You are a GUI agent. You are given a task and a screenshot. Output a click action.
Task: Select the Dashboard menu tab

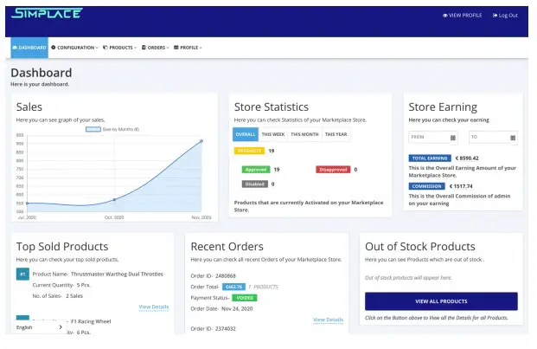point(29,48)
